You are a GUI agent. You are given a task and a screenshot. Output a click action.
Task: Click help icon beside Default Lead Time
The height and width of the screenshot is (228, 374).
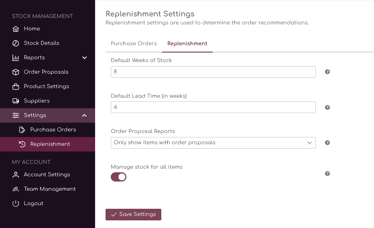[x=327, y=107]
